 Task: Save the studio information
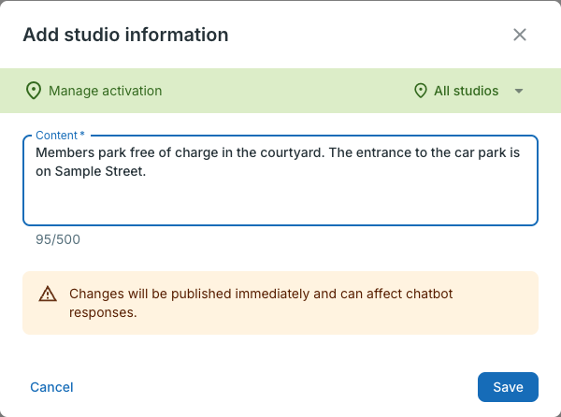pos(508,387)
